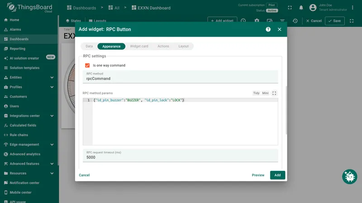Click the Active status badge
This screenshot has height=203, width=362.
tap(272, 10)
